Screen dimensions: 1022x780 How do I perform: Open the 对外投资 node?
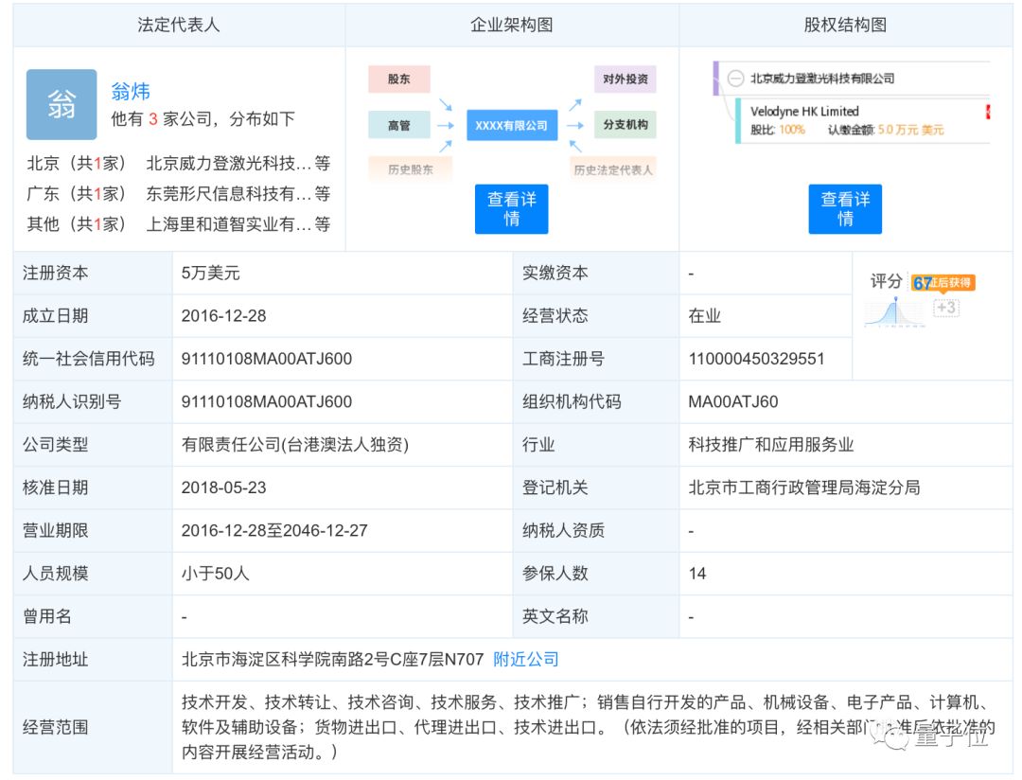[x=624, y=80]
